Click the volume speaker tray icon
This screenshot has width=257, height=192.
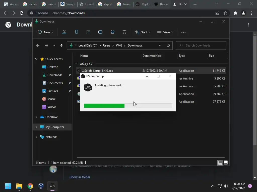click(226, 186)
